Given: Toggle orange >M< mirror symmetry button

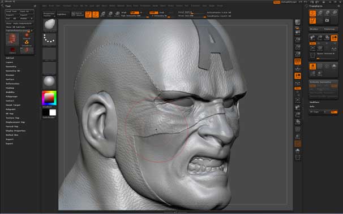Looking at the screenshot, I should [334, 86].
